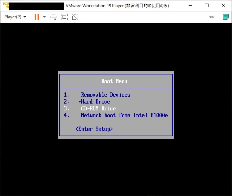Image resolution: width=232 pixels, height=196 pixels.
Task: Select the Hard Drive boot entry
Action: [x=94, y=102]
